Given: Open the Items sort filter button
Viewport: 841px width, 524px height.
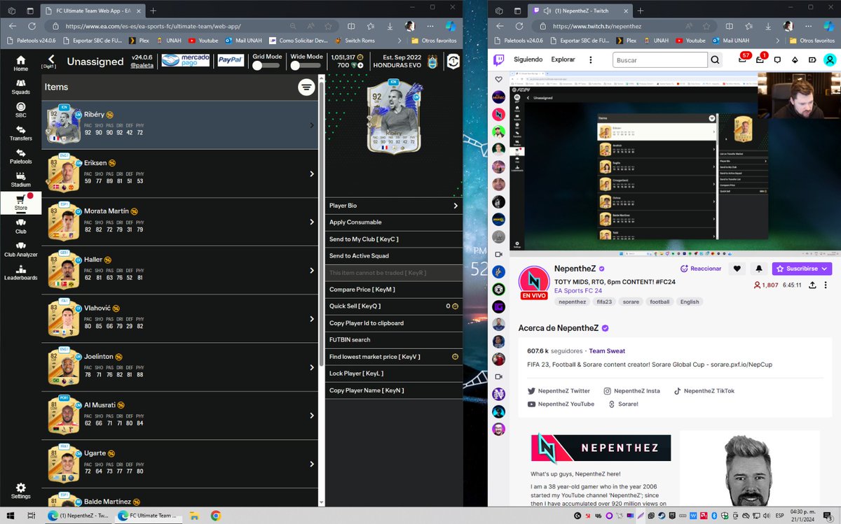Looking at the screenshot, I should (x=306, y=87).
